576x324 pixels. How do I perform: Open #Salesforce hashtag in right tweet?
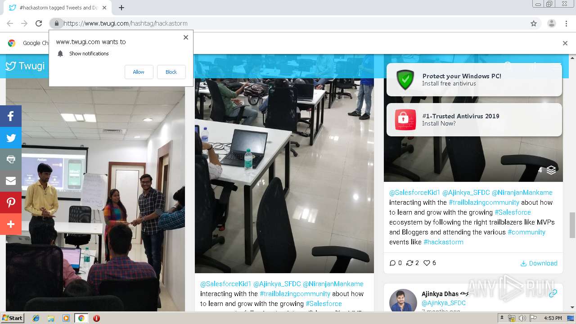[513, 212]
